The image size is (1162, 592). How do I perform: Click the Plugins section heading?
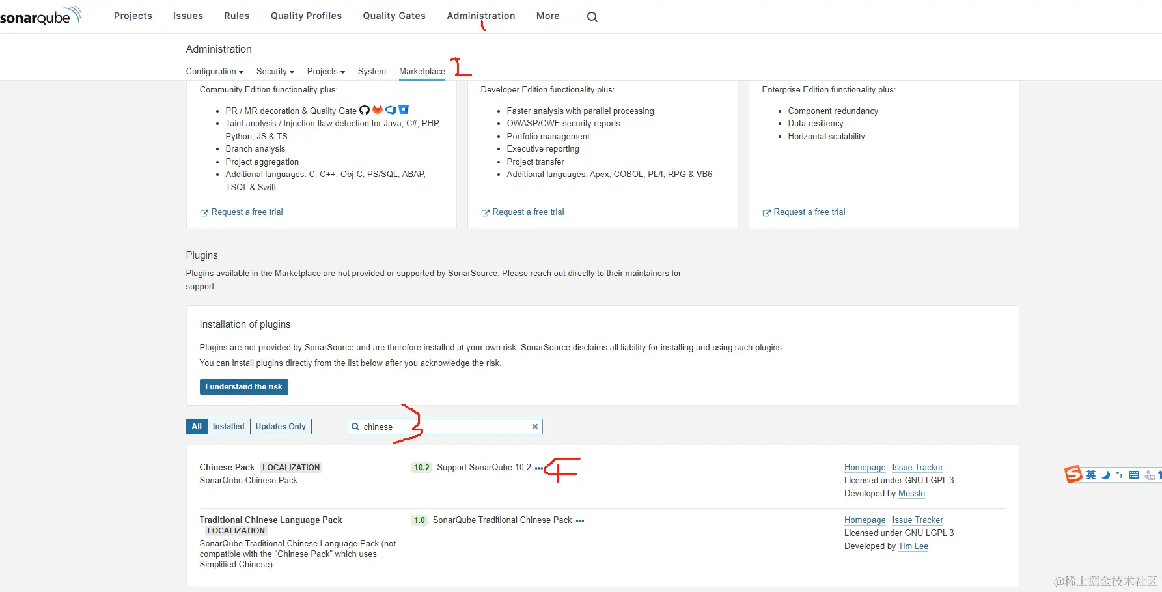click(202, 255)
